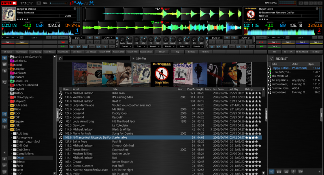Open deck 2 Reverb effect dropdown
324x175 pixels.
[x=197, y=47]
